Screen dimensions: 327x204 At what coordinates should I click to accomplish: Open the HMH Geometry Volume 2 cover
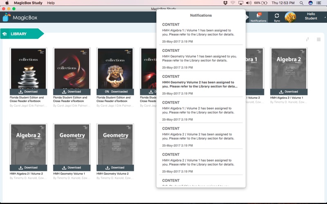115,144
